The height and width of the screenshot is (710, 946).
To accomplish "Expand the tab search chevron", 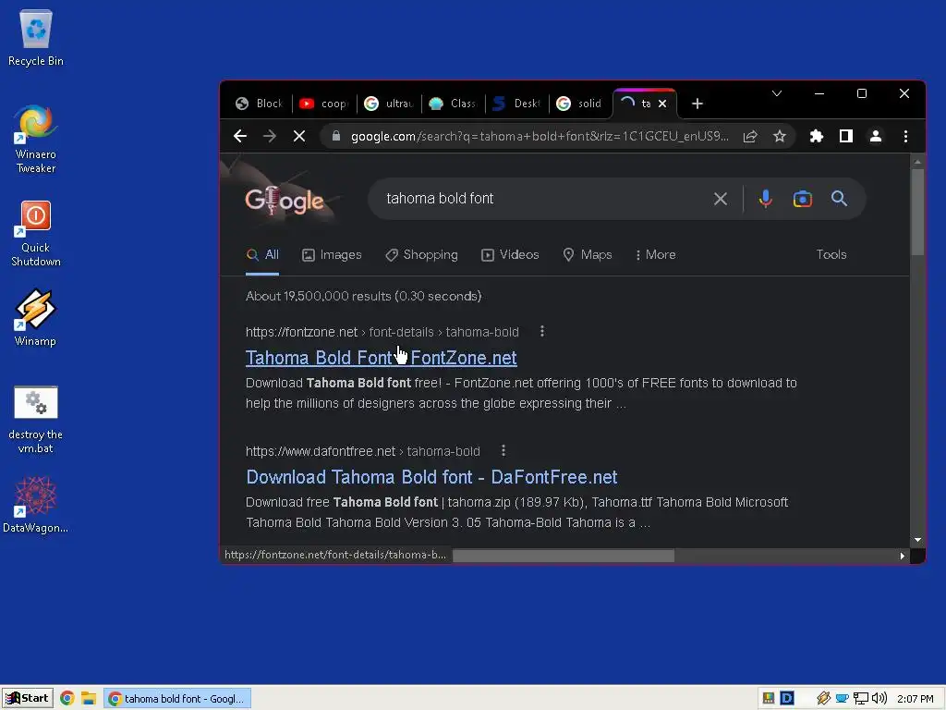I will pos(777,93).
